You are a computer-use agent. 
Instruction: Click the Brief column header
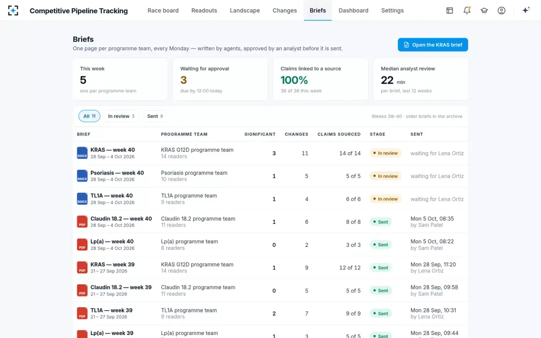point(84,134)
